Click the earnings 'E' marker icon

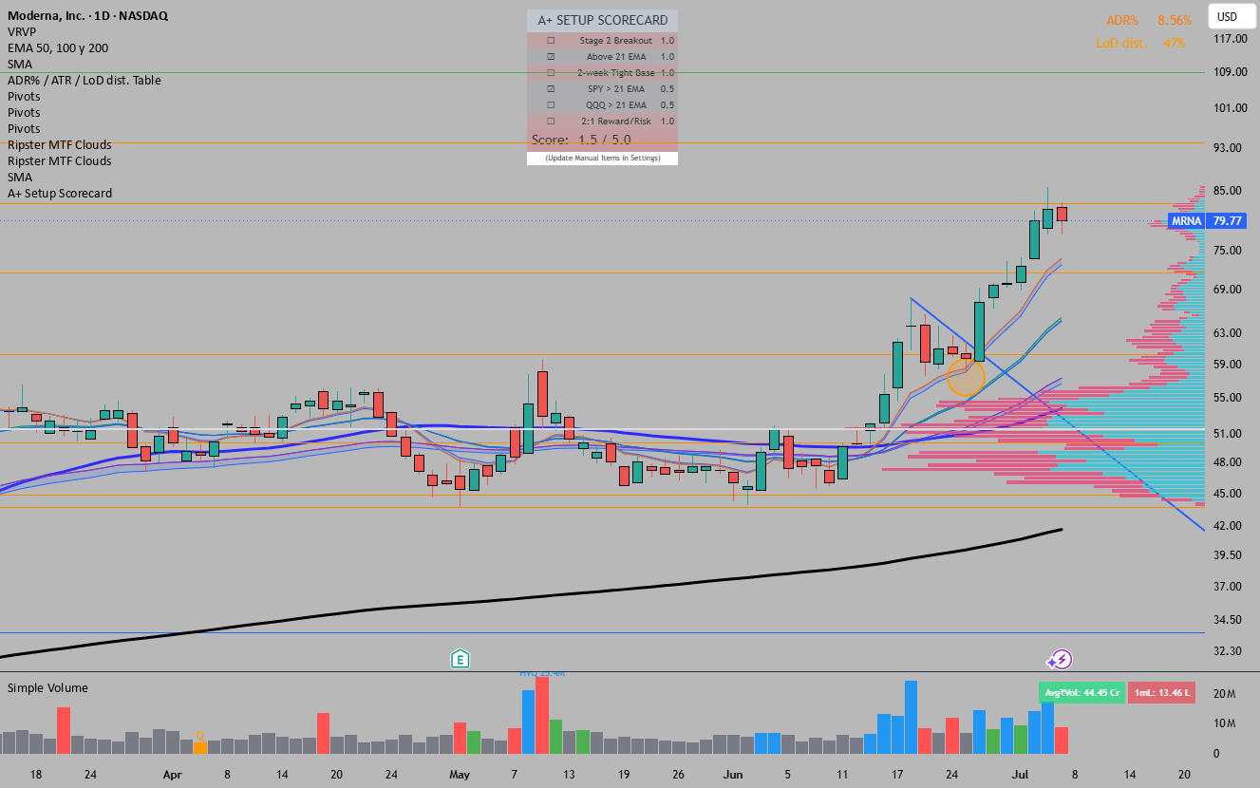(461, 659)
